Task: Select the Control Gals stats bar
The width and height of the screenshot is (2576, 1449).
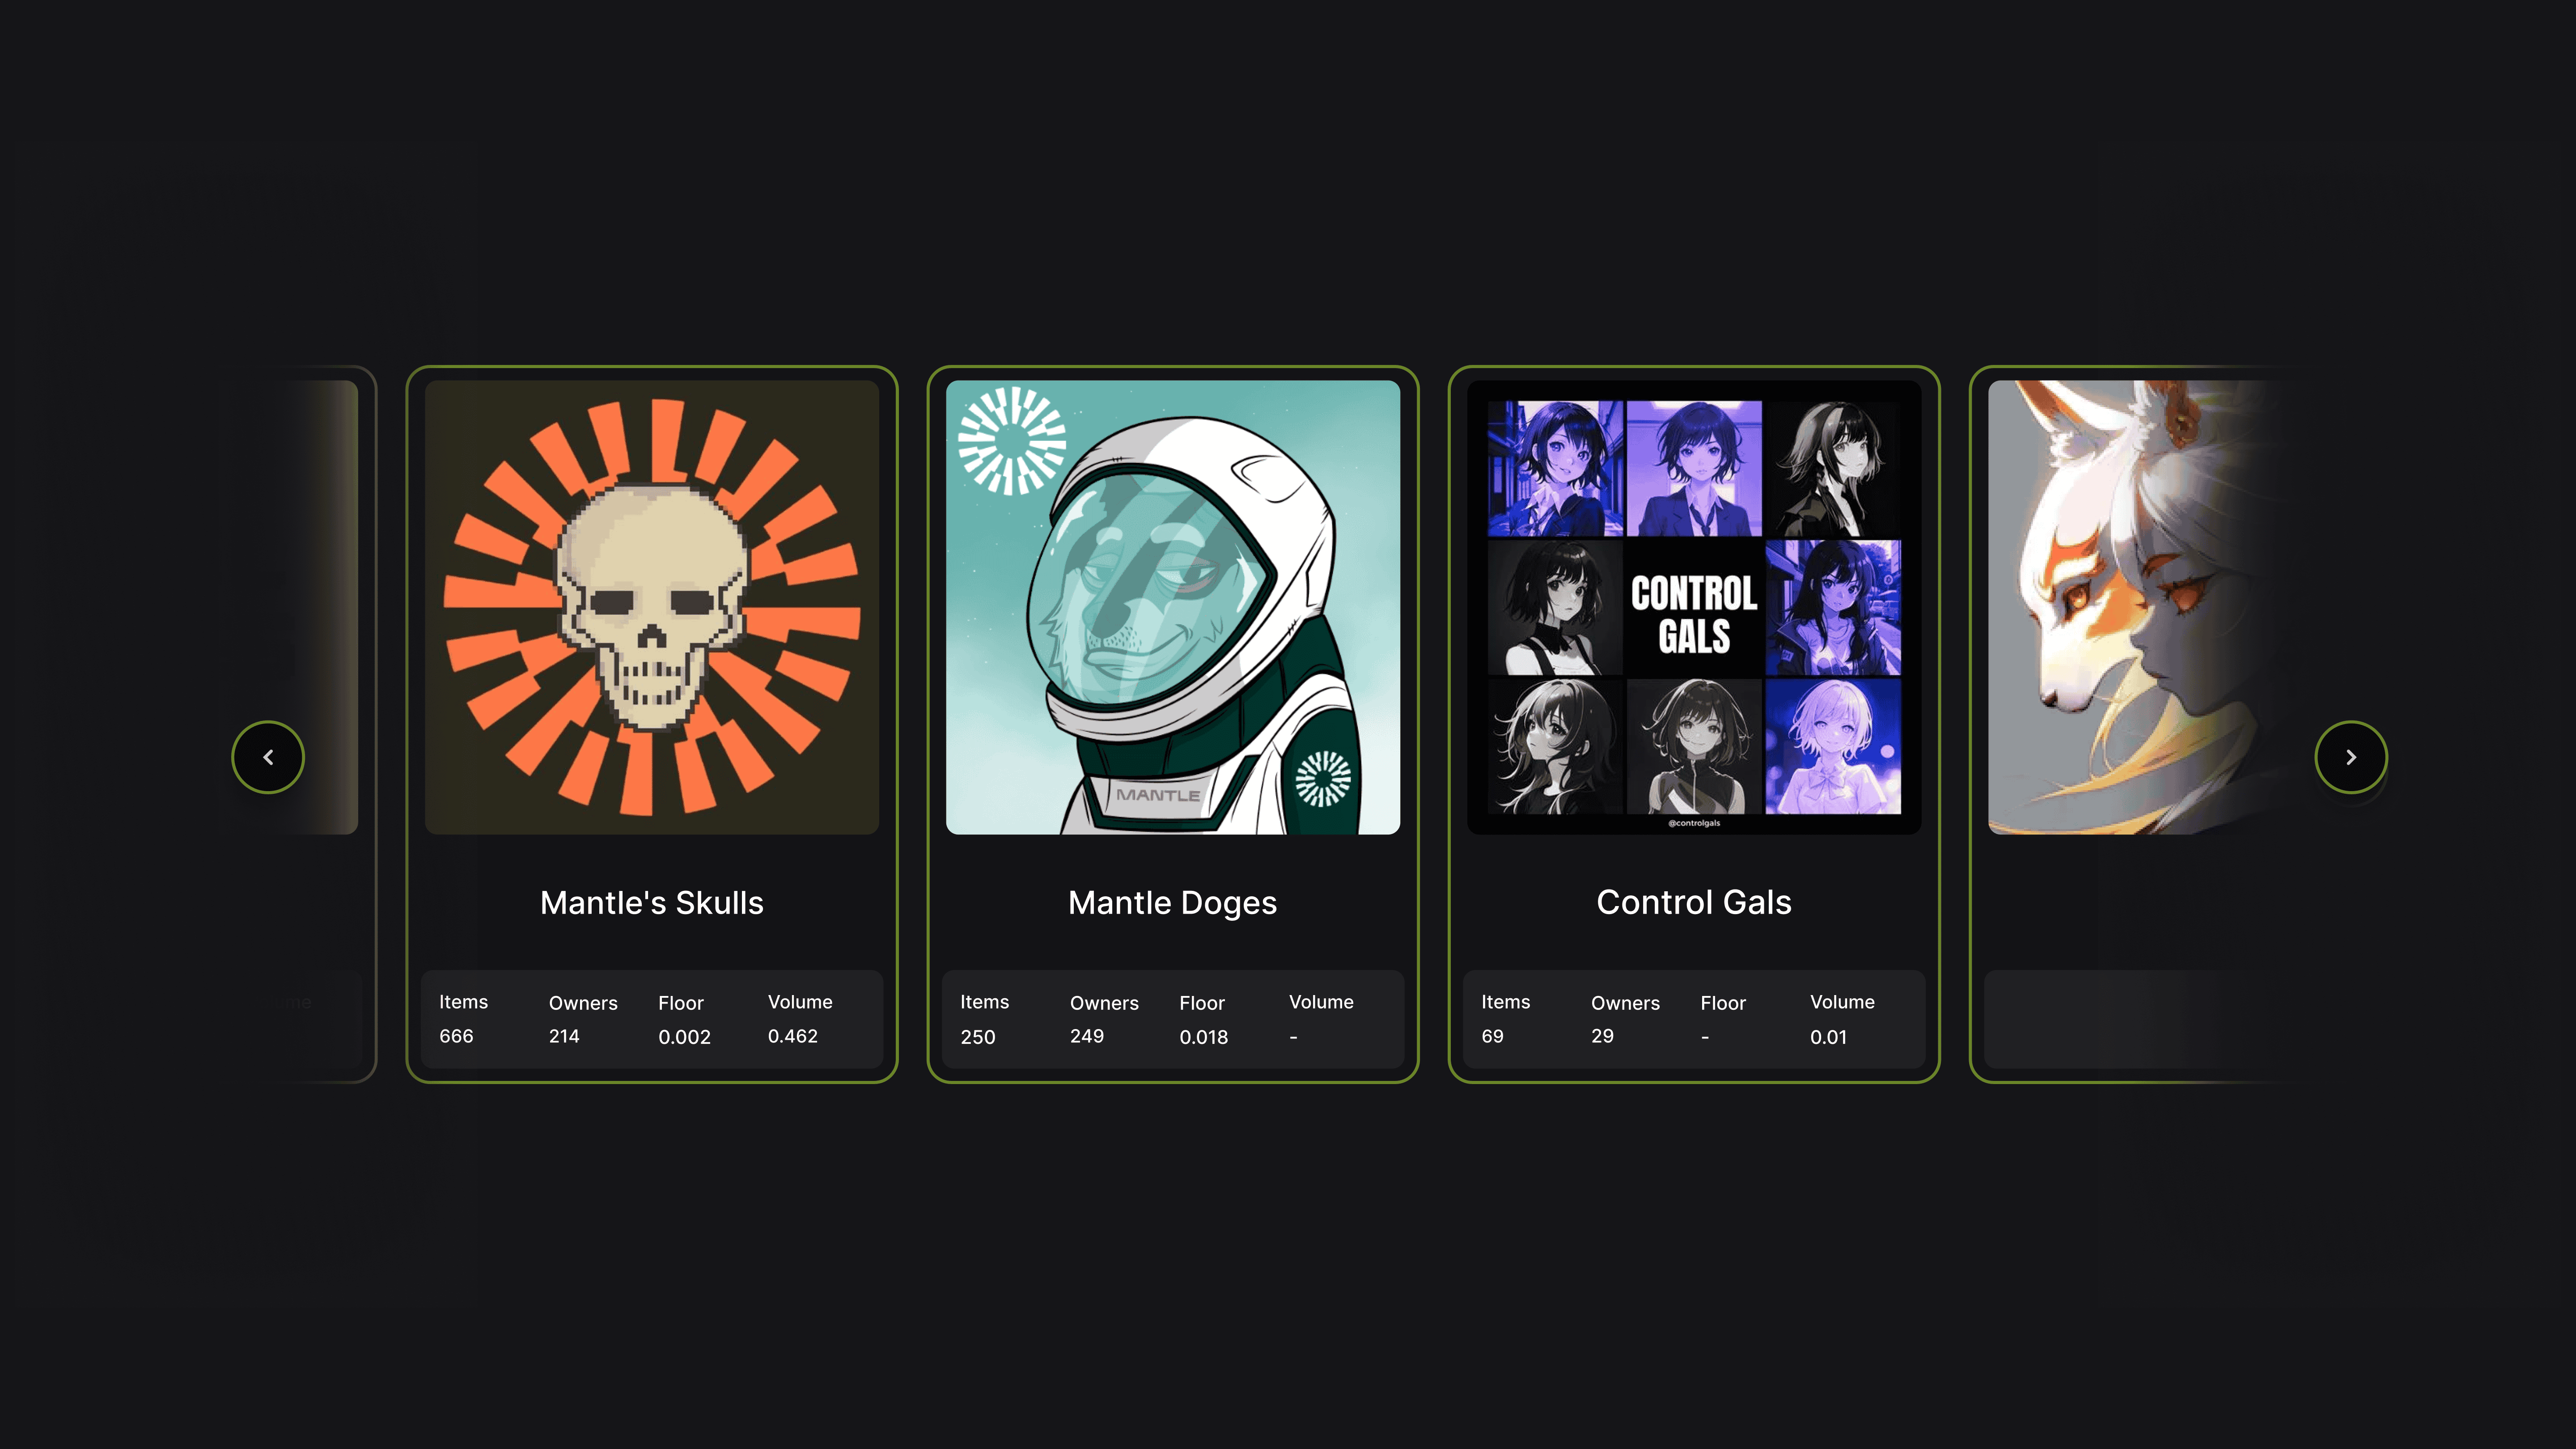Action: 1693,1019
